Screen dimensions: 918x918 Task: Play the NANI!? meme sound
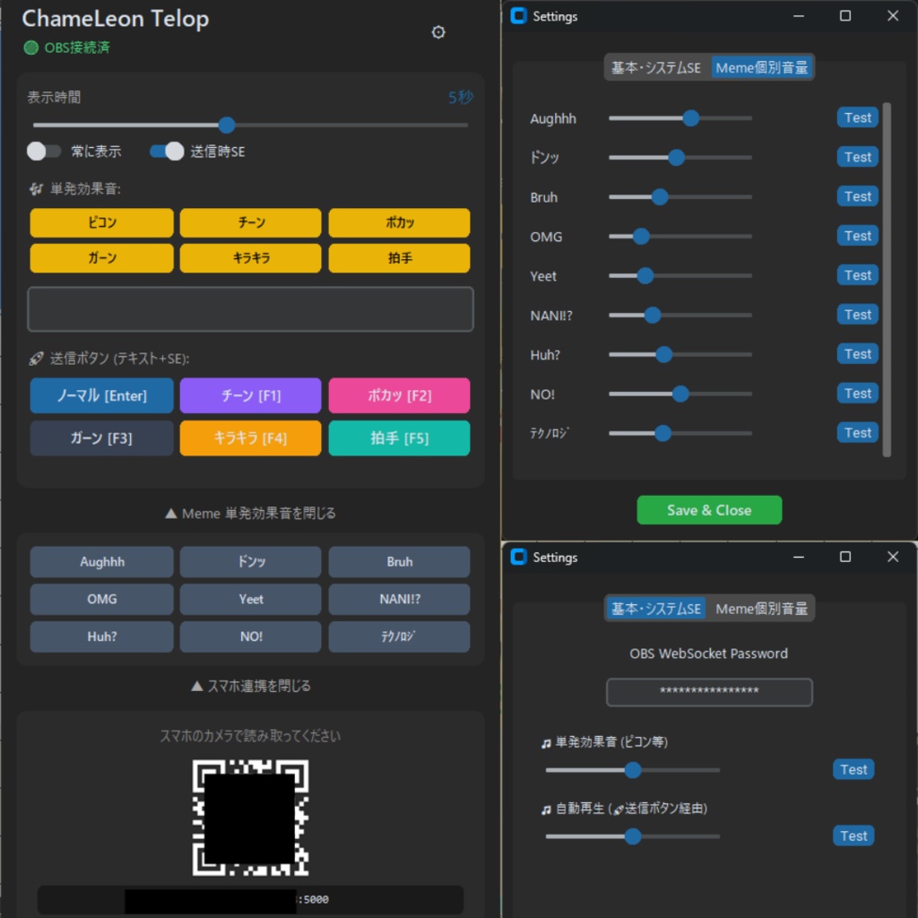399,600
